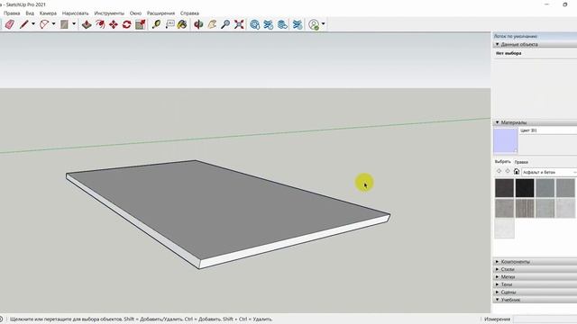Image resolution: width=577 pixels, height=324 pixels.
Task: Click the Zoom Extents tool
Action: tap(239, 24)
